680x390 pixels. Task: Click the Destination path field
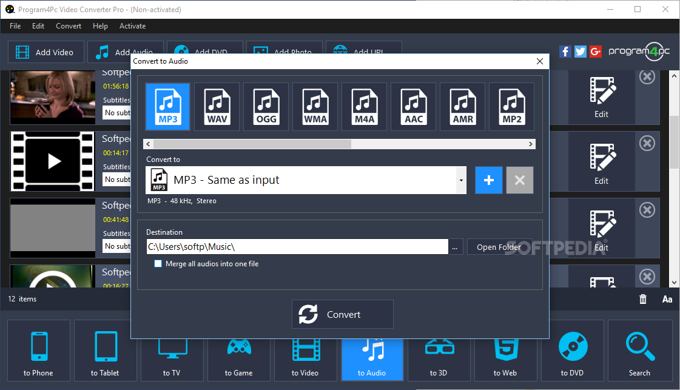tap(297, 246)
